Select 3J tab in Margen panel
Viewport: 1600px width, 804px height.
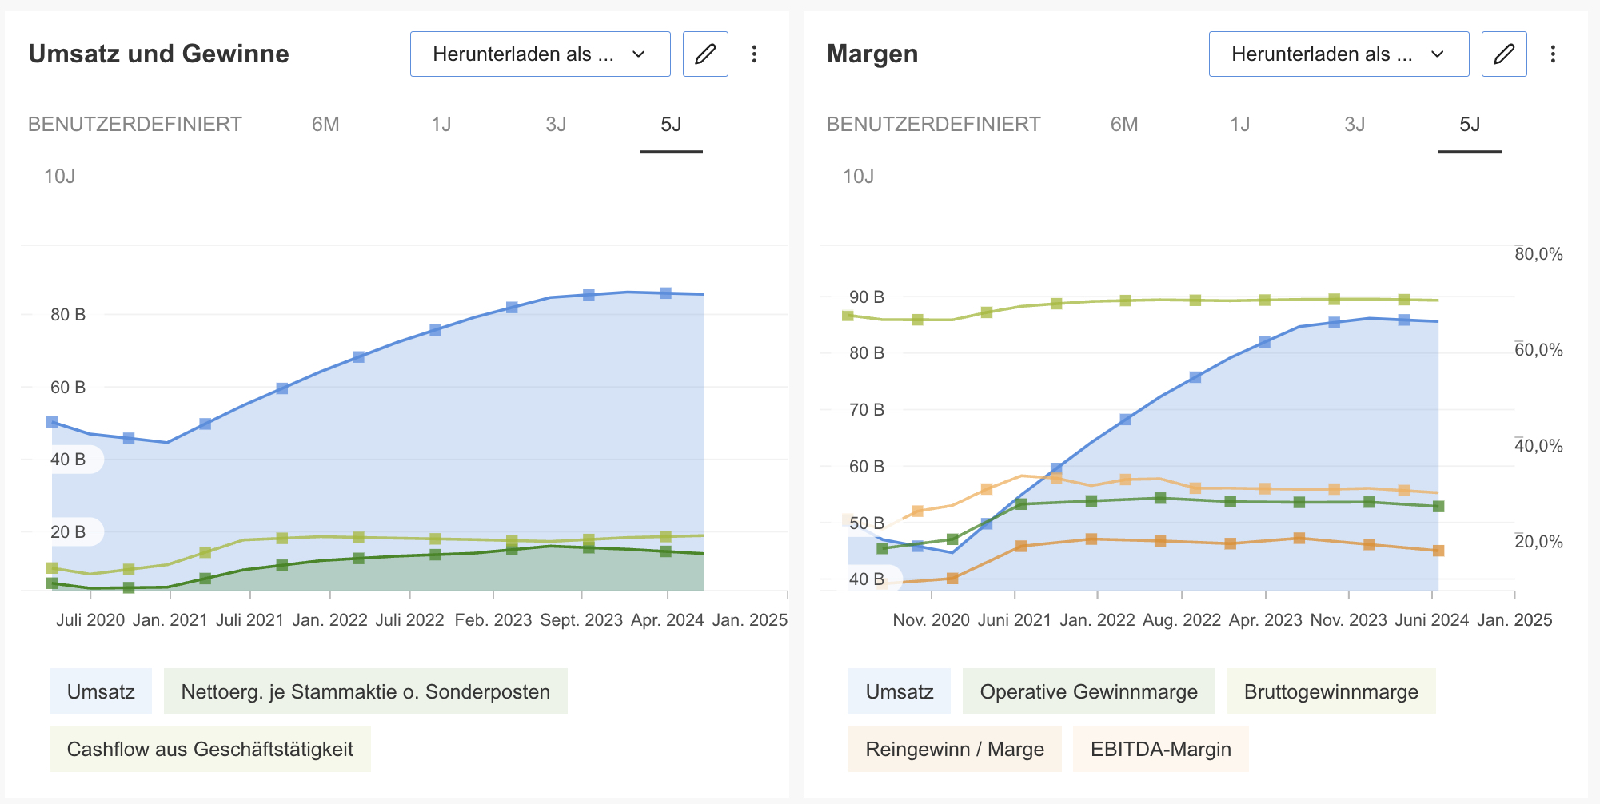1355,125
